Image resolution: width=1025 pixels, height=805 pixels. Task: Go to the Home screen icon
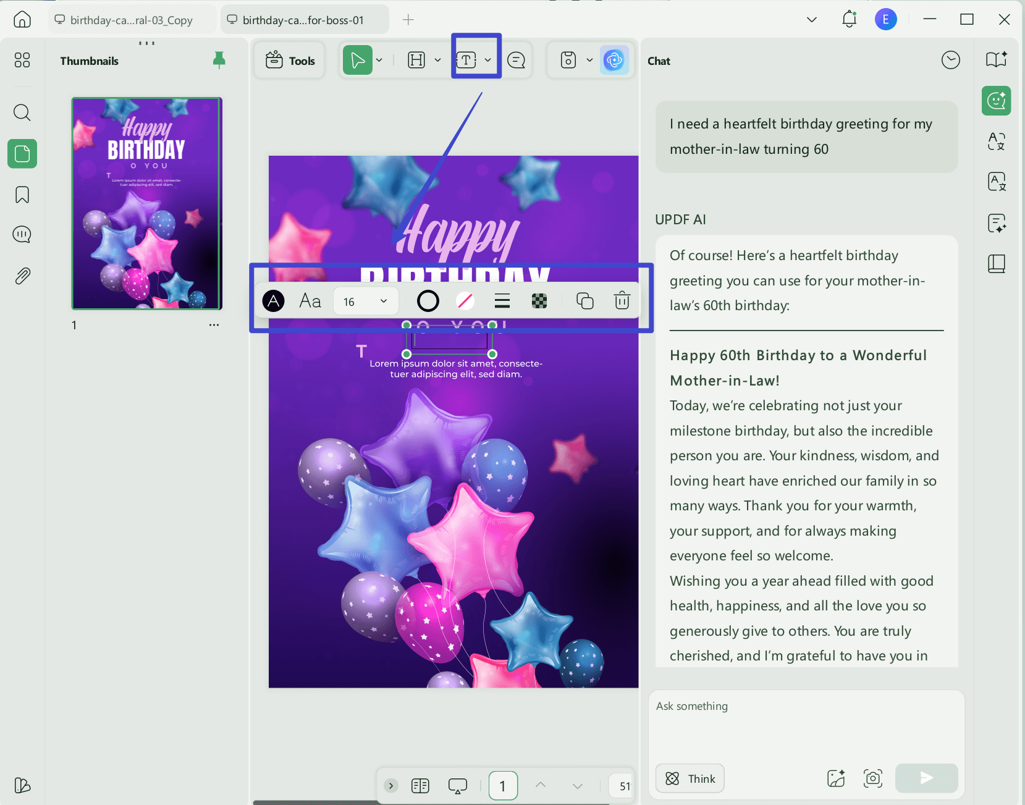[x=22, y=20]
